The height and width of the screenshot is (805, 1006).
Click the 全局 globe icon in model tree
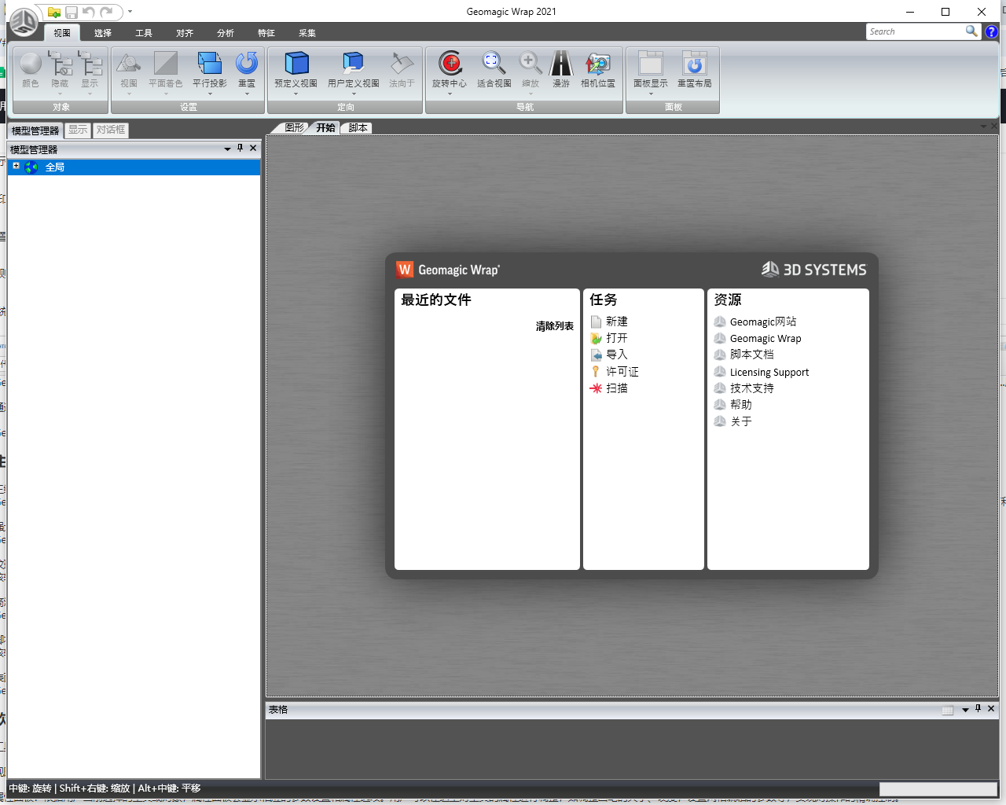pyautogui.click(x=31, y=167)
